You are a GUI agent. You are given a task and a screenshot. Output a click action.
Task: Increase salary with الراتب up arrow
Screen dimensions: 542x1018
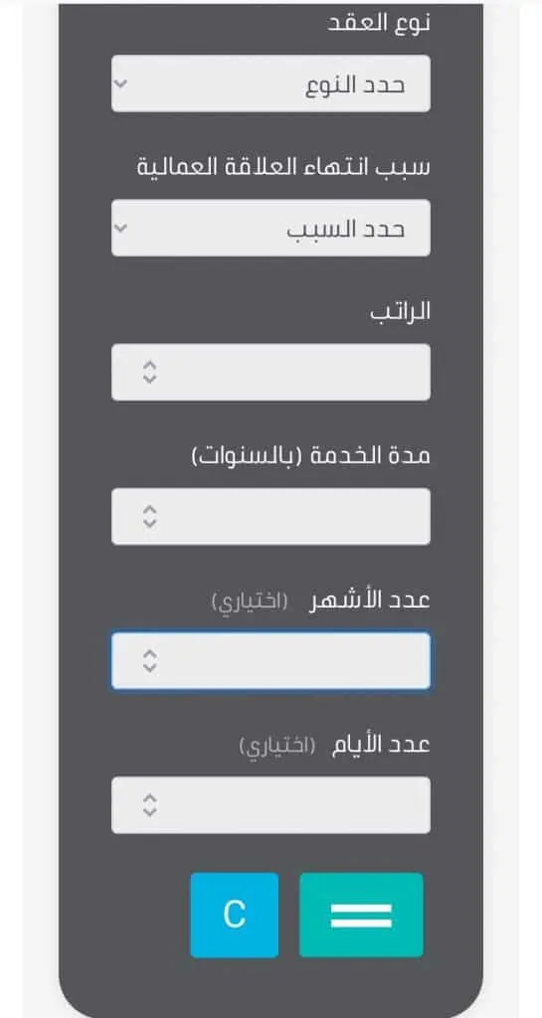pos(150,366)
